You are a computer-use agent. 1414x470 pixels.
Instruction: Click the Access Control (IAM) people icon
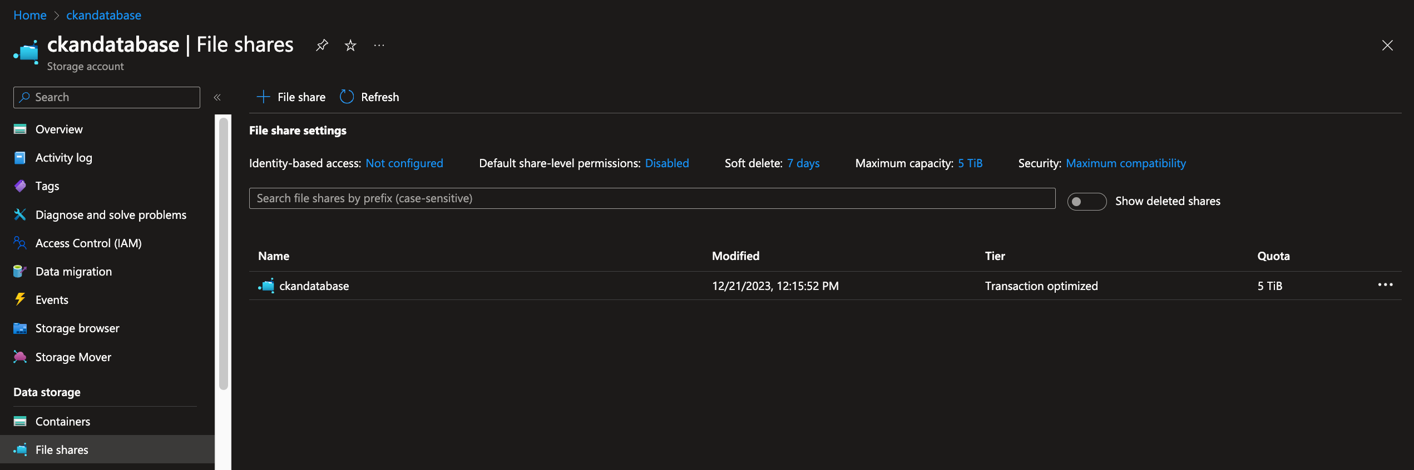pyautogui.click(x=20, y=243)
